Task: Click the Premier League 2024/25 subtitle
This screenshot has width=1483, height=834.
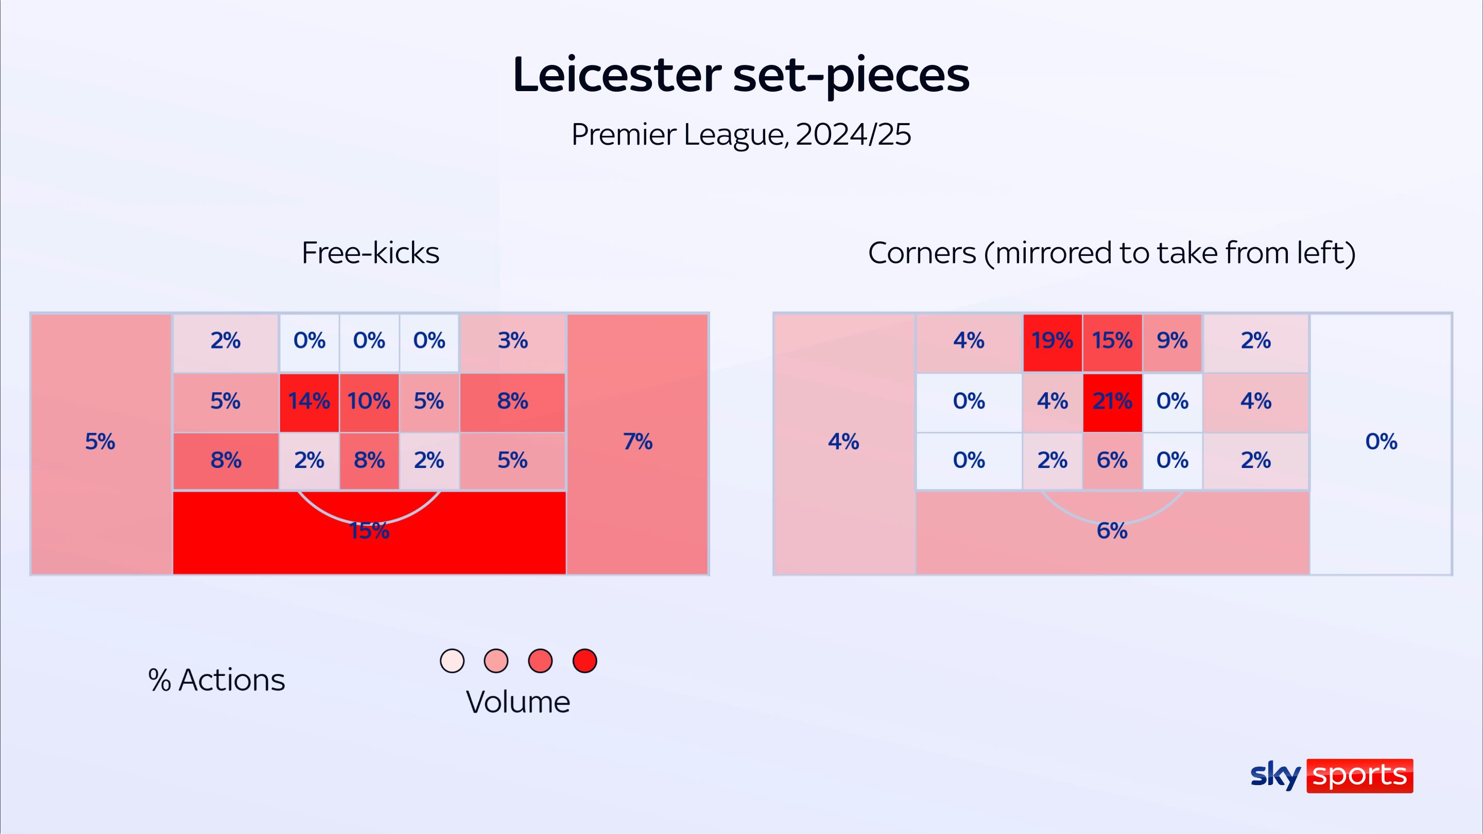Action: (x=741, y=135)
